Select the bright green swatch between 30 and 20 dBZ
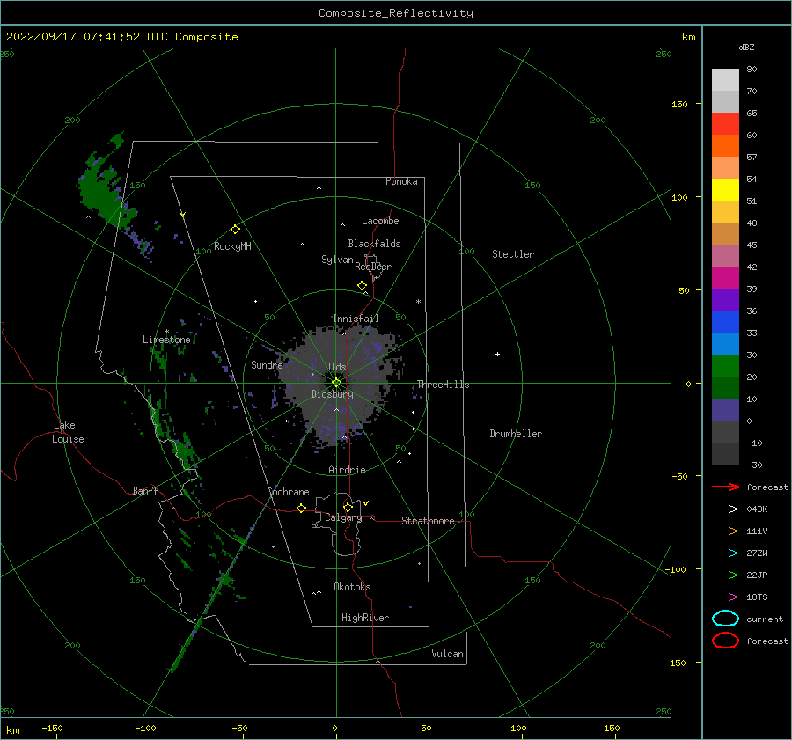This screenshot has width=792, height=740. click(725, 366)
